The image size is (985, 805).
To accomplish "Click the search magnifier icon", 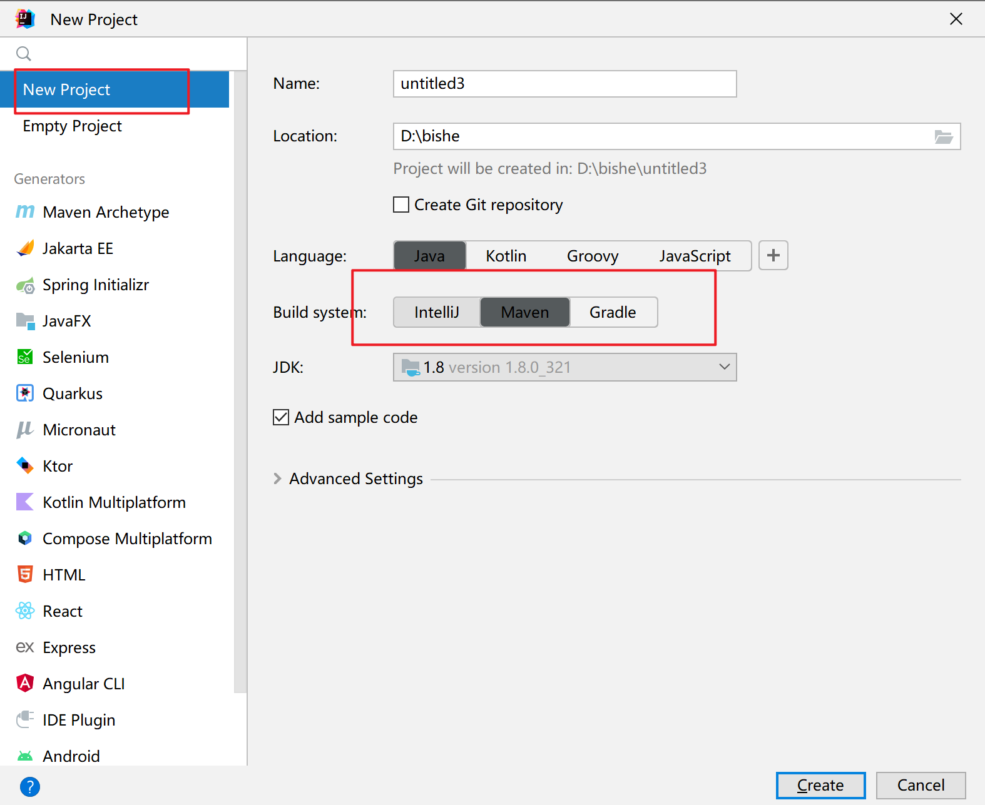I will click(x=24, y=54).
